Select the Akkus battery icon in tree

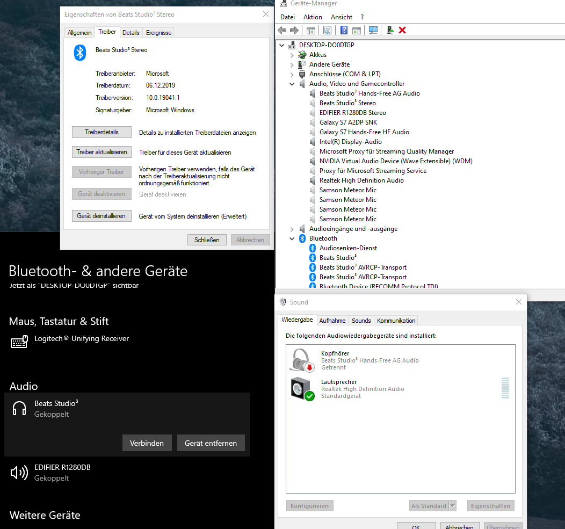(x=302, y=55)
